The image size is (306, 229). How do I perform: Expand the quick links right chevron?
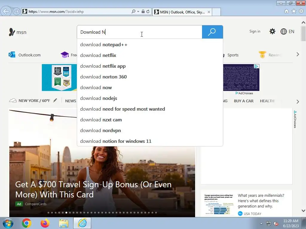298,55
